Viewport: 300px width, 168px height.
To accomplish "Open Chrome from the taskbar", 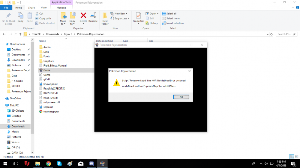I will click(x=48, y=164).
